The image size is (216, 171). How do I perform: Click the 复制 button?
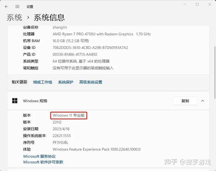click(185, 101)
